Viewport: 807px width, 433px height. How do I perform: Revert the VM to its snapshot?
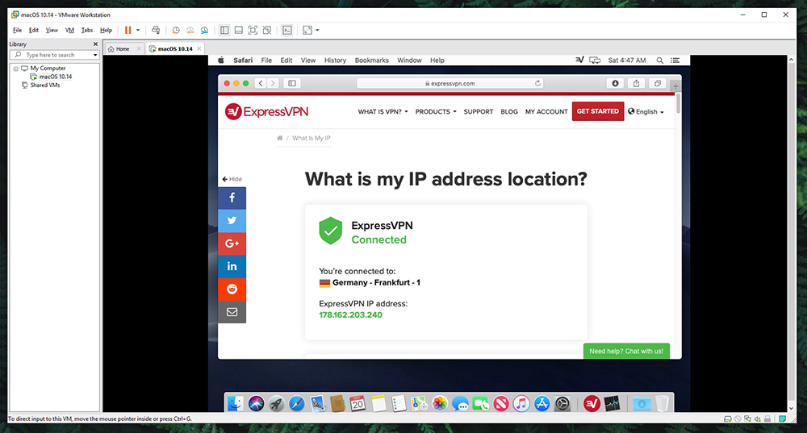[190, 31]
